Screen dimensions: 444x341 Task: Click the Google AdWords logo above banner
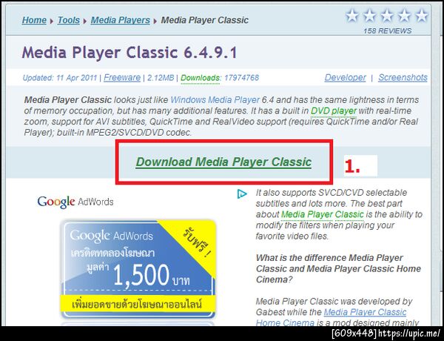click(x=75, y=202)
